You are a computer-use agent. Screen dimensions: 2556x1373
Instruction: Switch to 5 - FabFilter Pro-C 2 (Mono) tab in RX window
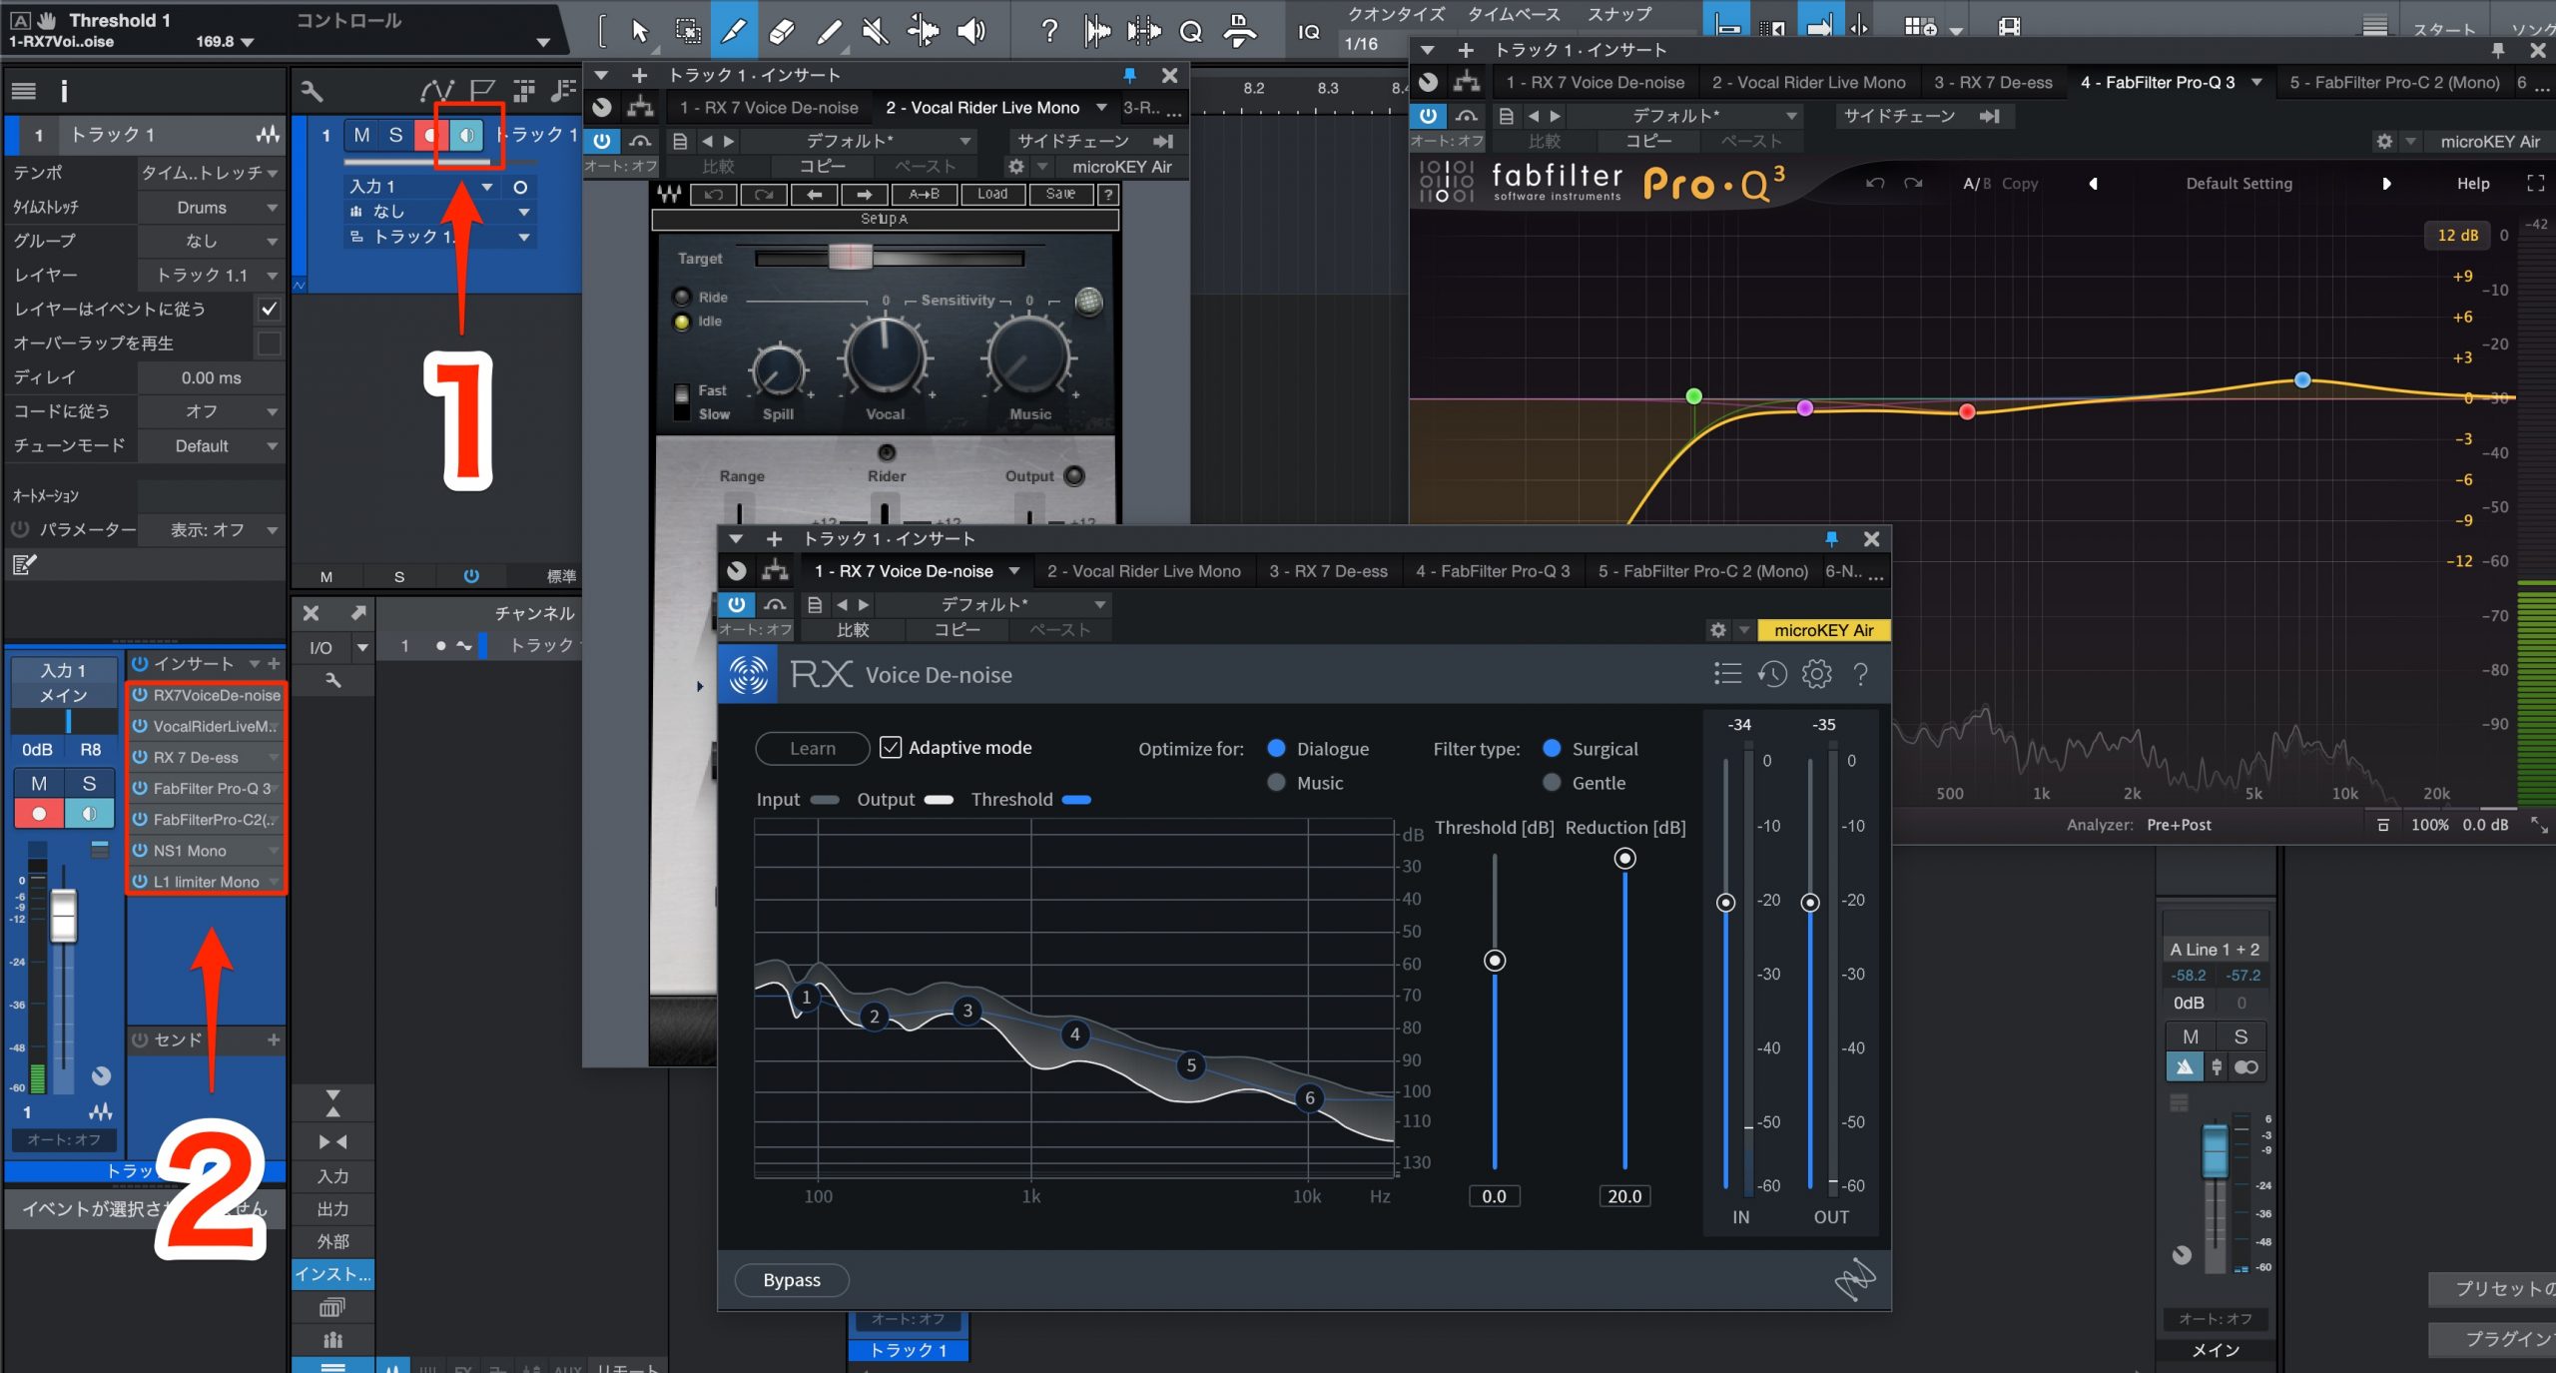(1703, 571)
